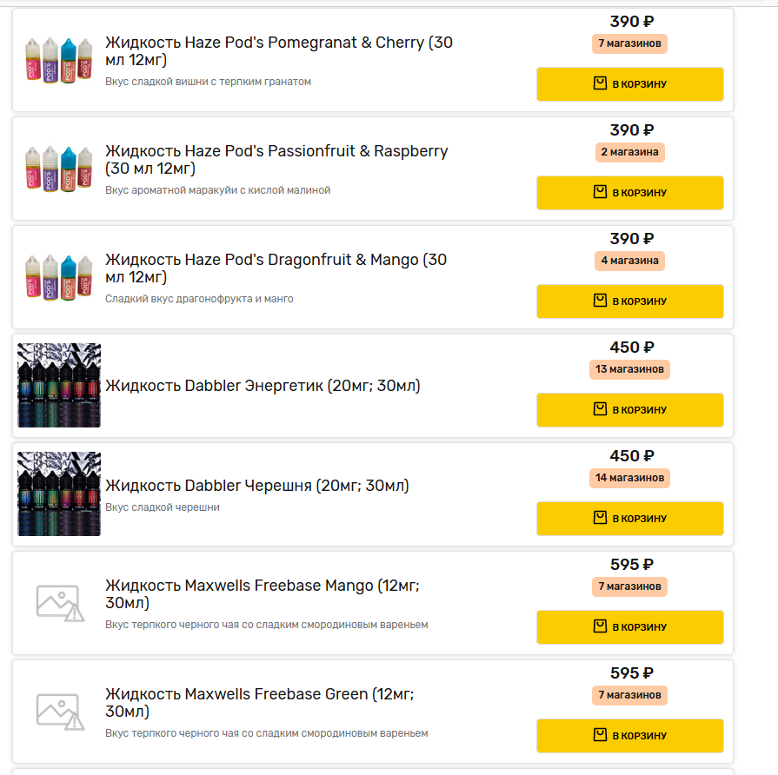Viewport: 778px width, 775px height.
Task: Open the Dabbler Энергетик title link
Action: (x=263, y=386)
